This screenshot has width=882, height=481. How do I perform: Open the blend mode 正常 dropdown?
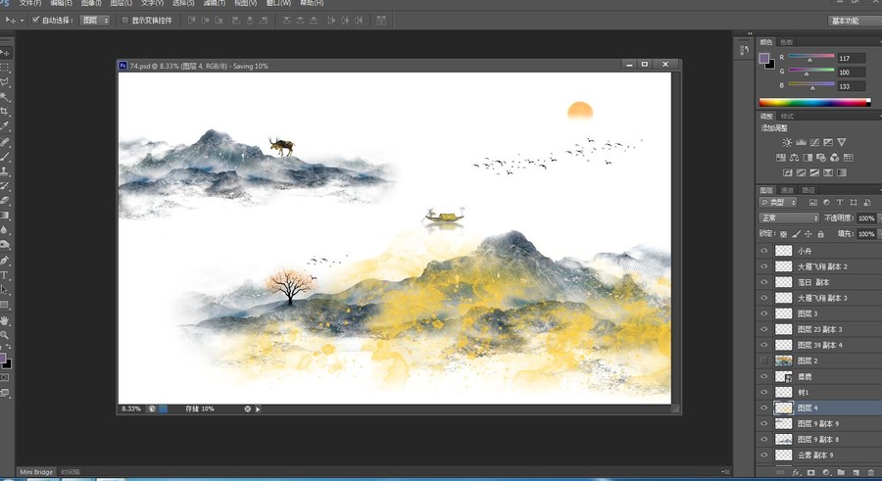pyautogui.click(x=789, y=218)
